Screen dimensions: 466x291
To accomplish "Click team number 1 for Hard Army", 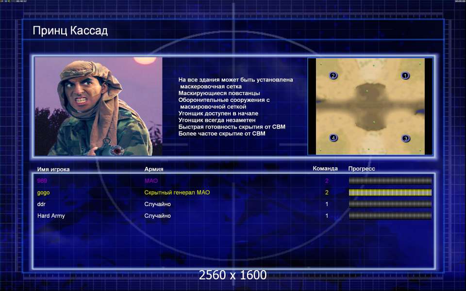I will tap(327, 215).
